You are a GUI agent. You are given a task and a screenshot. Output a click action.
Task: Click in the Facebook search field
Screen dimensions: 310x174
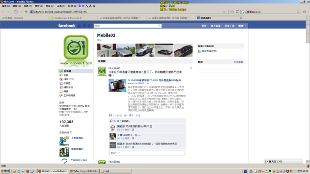[126, 26]
